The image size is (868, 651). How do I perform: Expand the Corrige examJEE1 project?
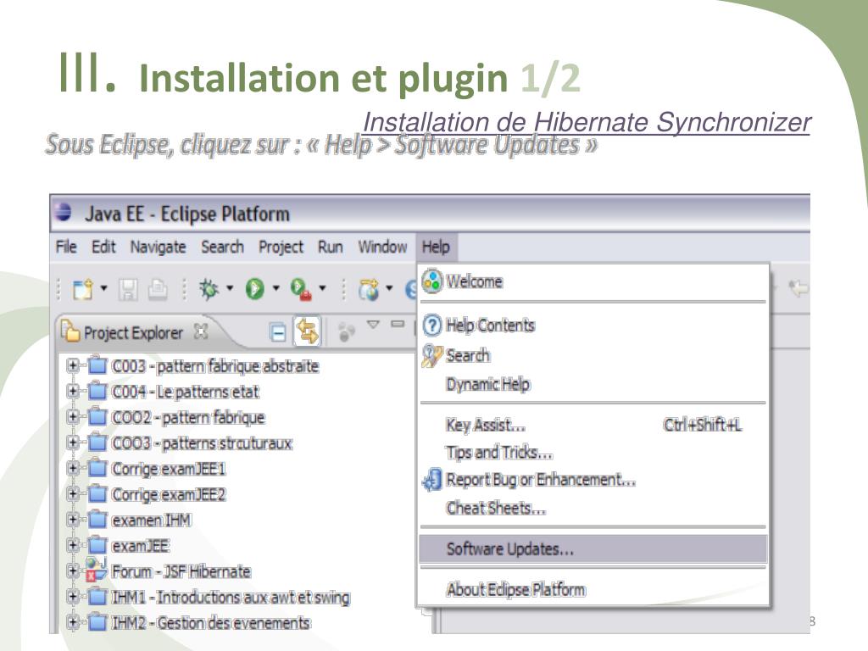tap(73, 468)
